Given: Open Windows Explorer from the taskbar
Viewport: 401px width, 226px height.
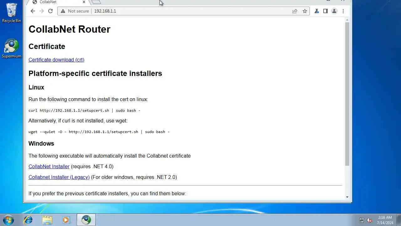Looking at the screenshot, I should point(47,220).
